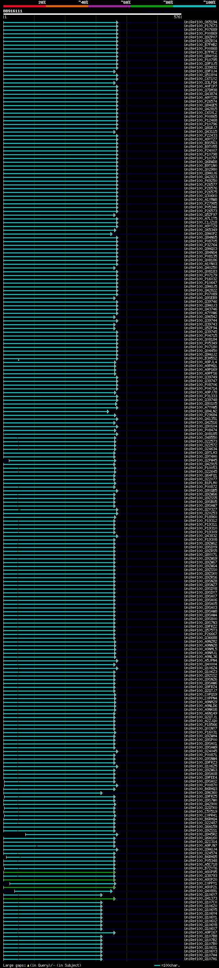Viewport: 219px width, 968px height.
Task: Select the UniRef100_P08705 label
Action: tap(201, 241)
